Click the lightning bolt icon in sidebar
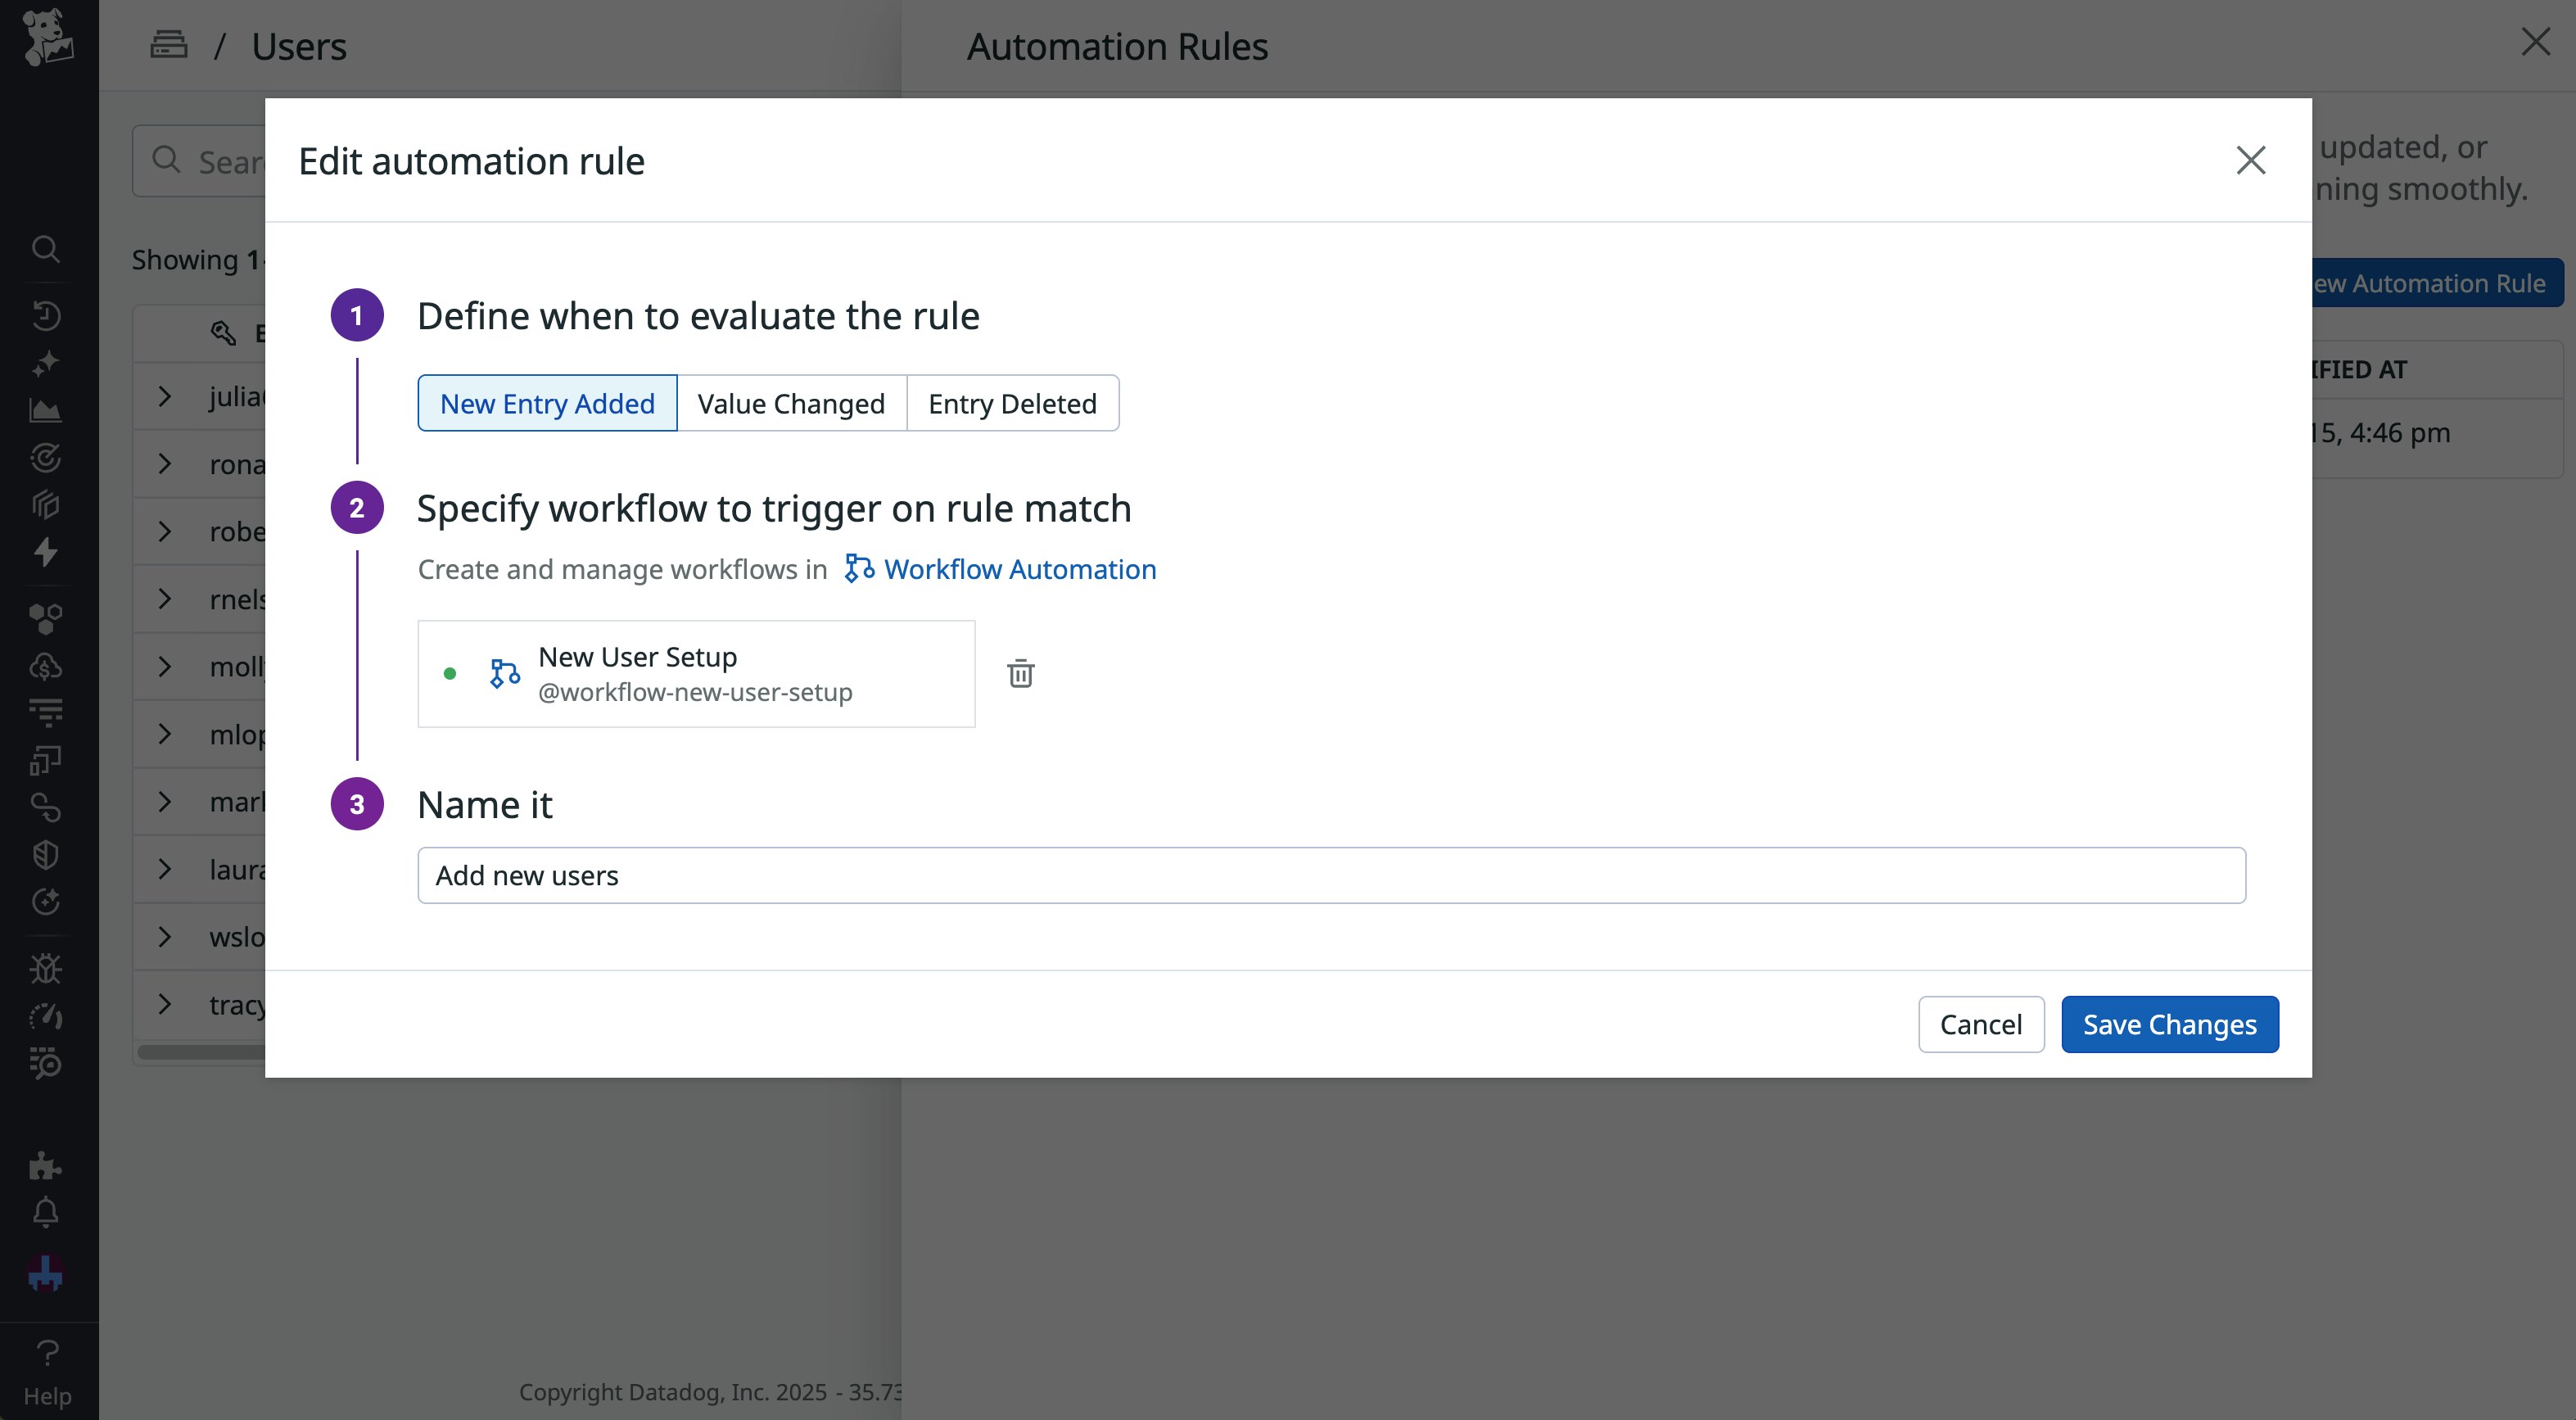This screenshot has width=2576, height=1420. [46, 551]
